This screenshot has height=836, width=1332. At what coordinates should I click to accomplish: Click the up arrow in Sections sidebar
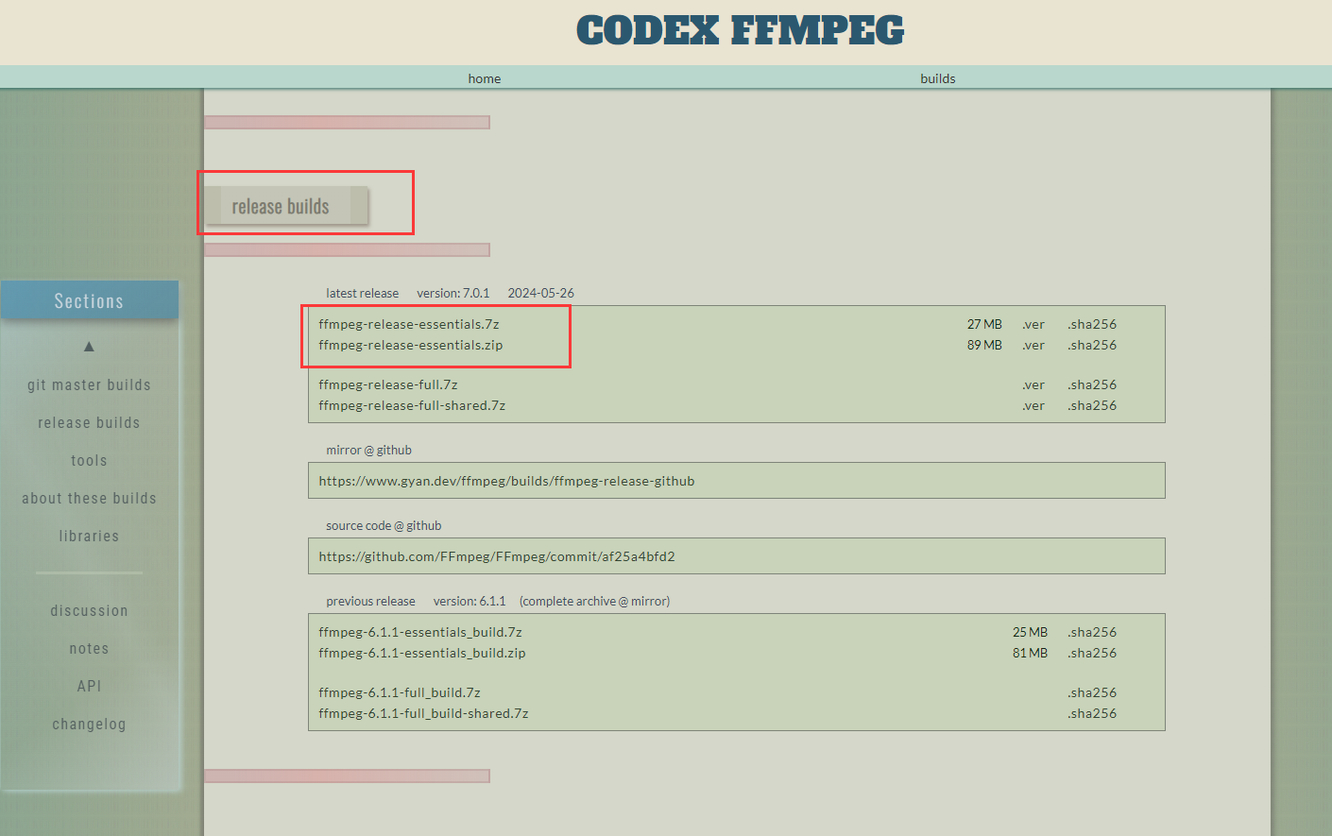point(89,347)
